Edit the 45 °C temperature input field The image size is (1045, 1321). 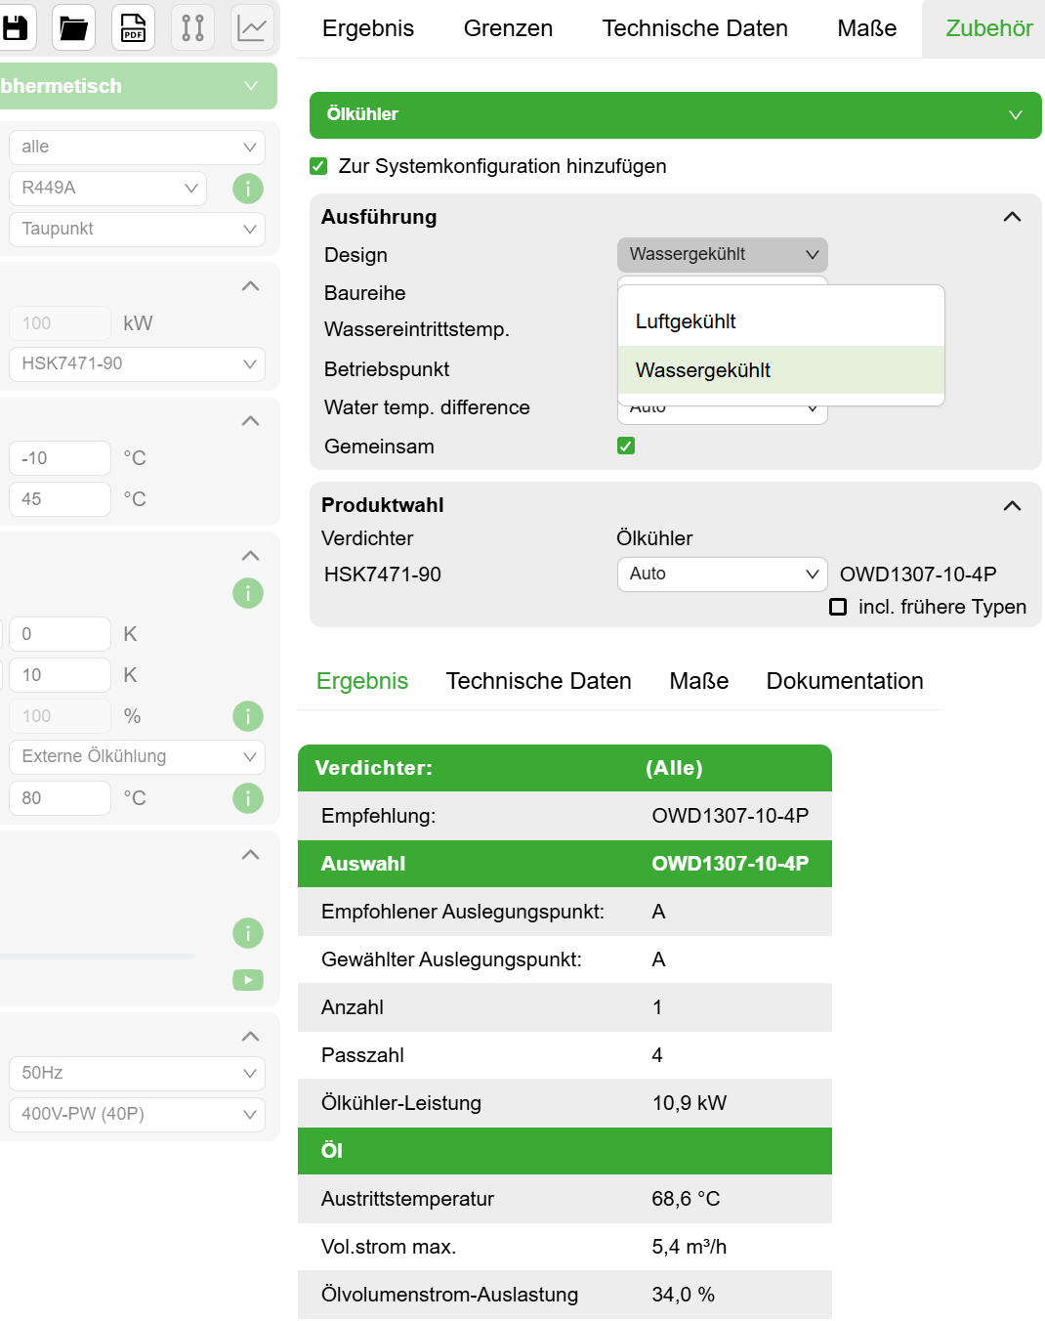60,498
